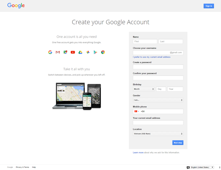Open Privacy & Terms footer link

pyautogui.click(x=22, y=167)
